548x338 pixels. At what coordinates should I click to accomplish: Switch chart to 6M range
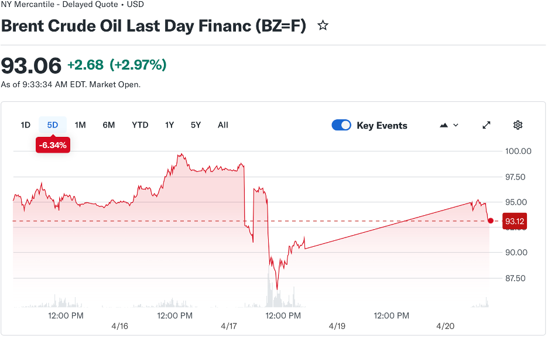[109, 125]
